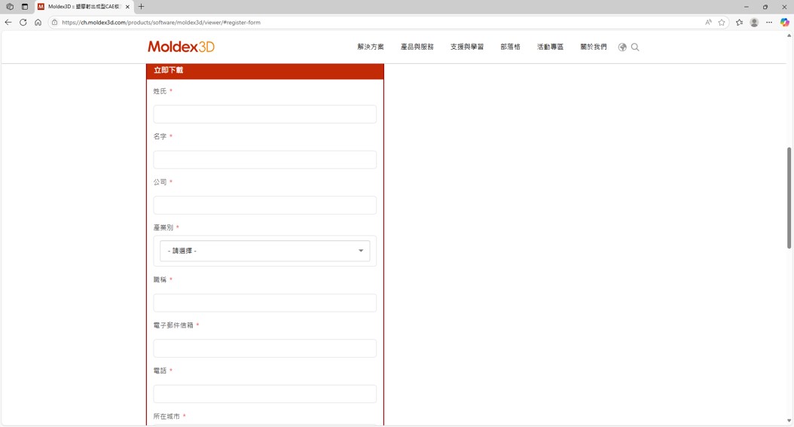This screenshot has height=427, width=794.
Task: Open browser settings ellipsis menu
Action: click(769, 23)
